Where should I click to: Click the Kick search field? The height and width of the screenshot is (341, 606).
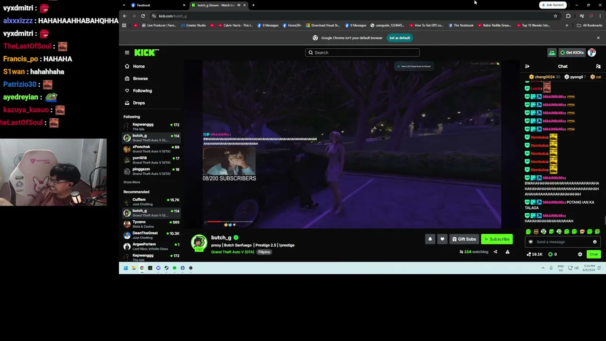pyautogui.click(x=362, y=53)
